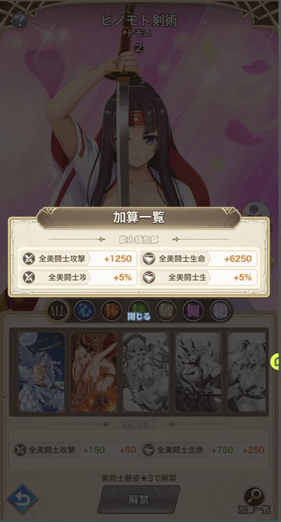
Task: Select the 闘 attribute filter
Action: pos(193,311)
